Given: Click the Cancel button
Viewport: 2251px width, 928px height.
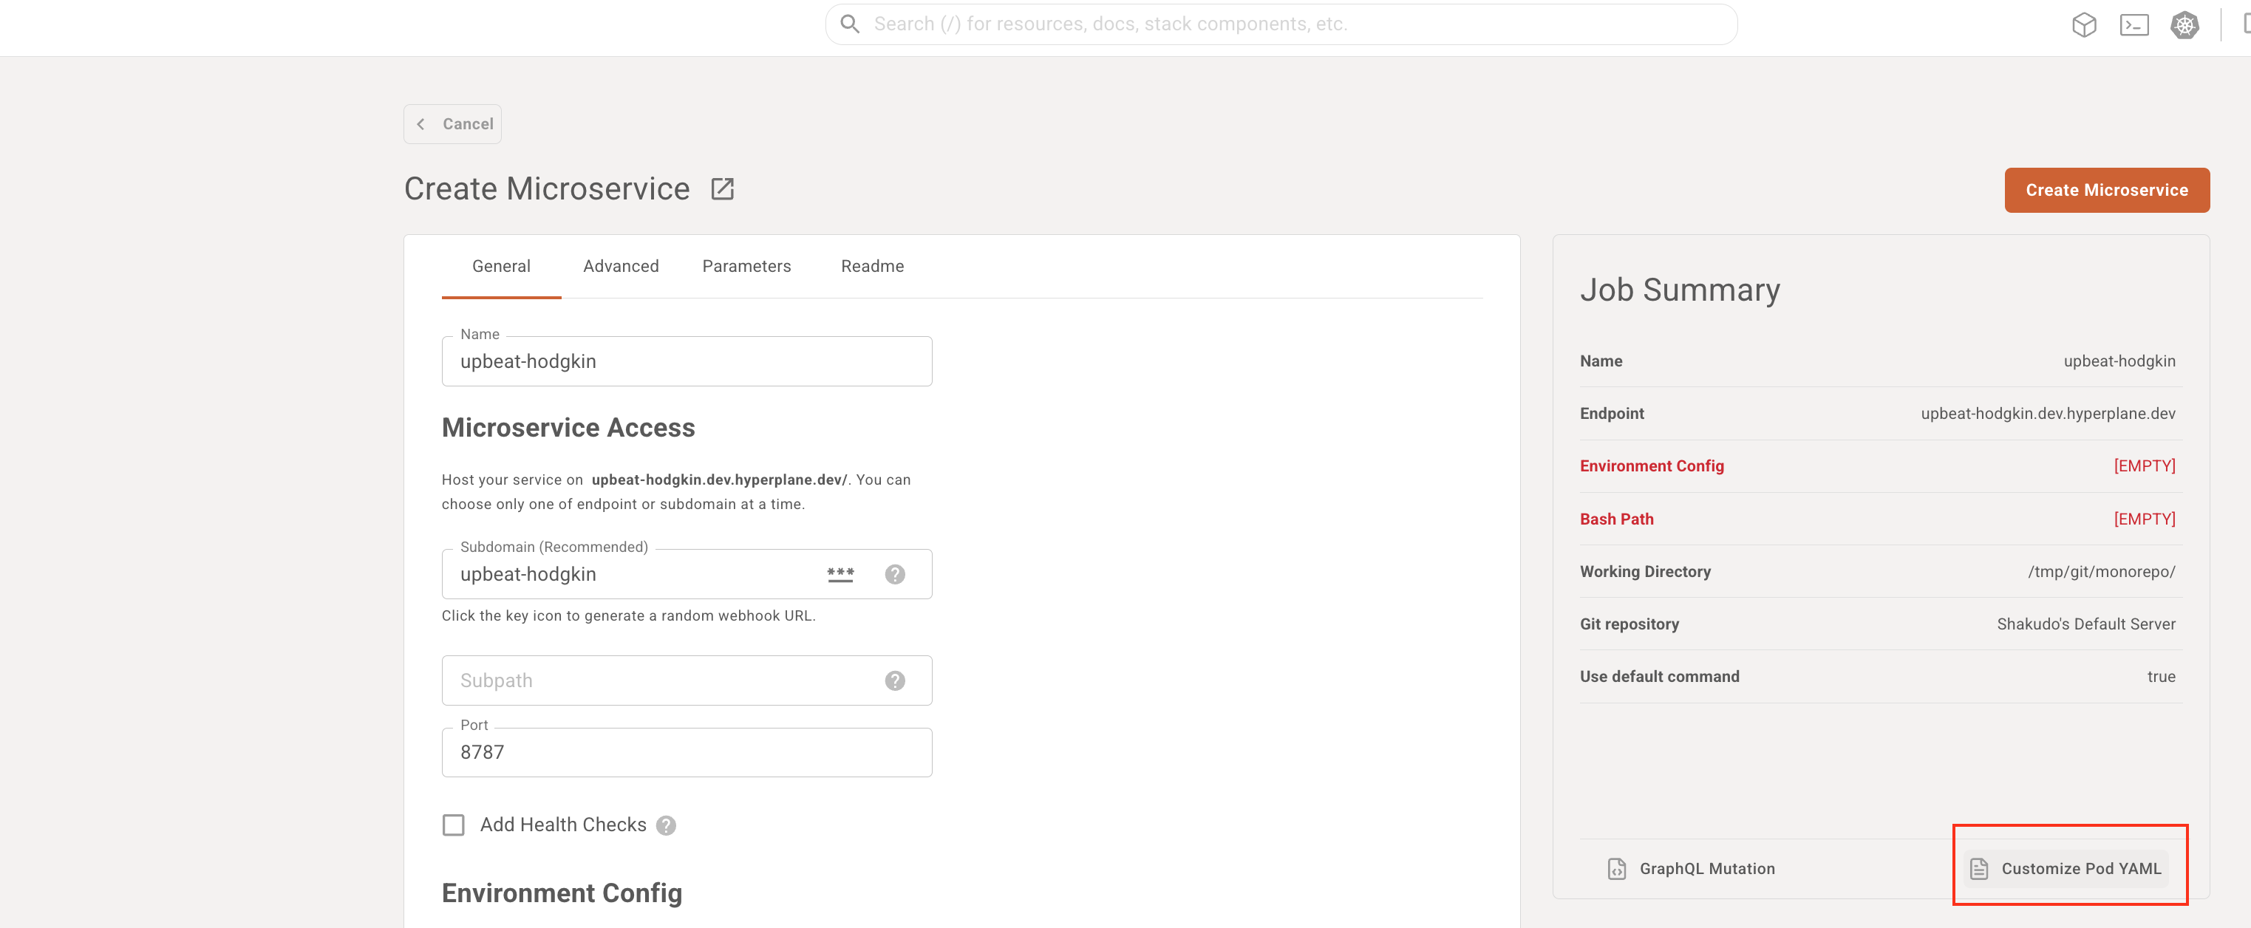Looking at the screenshot, I should coord(452,124).
